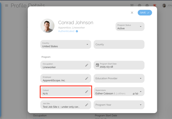Open the settings gear icon in header
The height and width of the screenshot is (119, 172).
click(147, 5)
